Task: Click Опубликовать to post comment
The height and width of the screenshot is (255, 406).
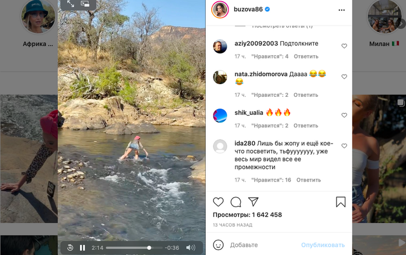Action: tap(323, 245)
